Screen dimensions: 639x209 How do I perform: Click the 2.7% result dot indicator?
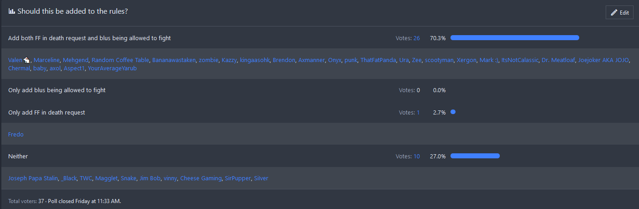(x=453, y=112)
